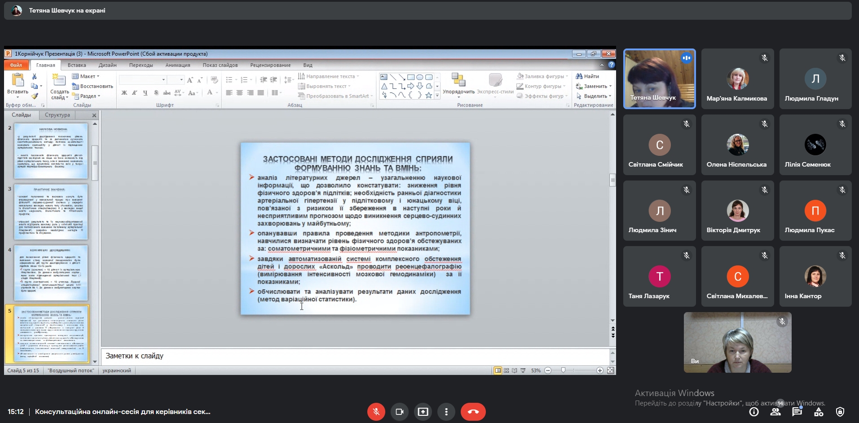Click the Восстановить button
Image resolution: width=859 pixels, height=423 pixels.
(96, 86)
